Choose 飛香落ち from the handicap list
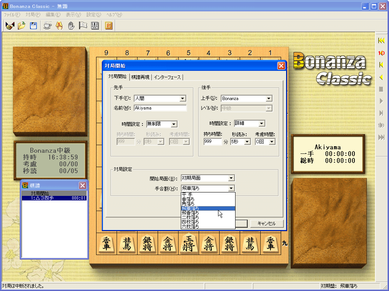The width and height of the screenshot is (389, 291). pos(208,213)
